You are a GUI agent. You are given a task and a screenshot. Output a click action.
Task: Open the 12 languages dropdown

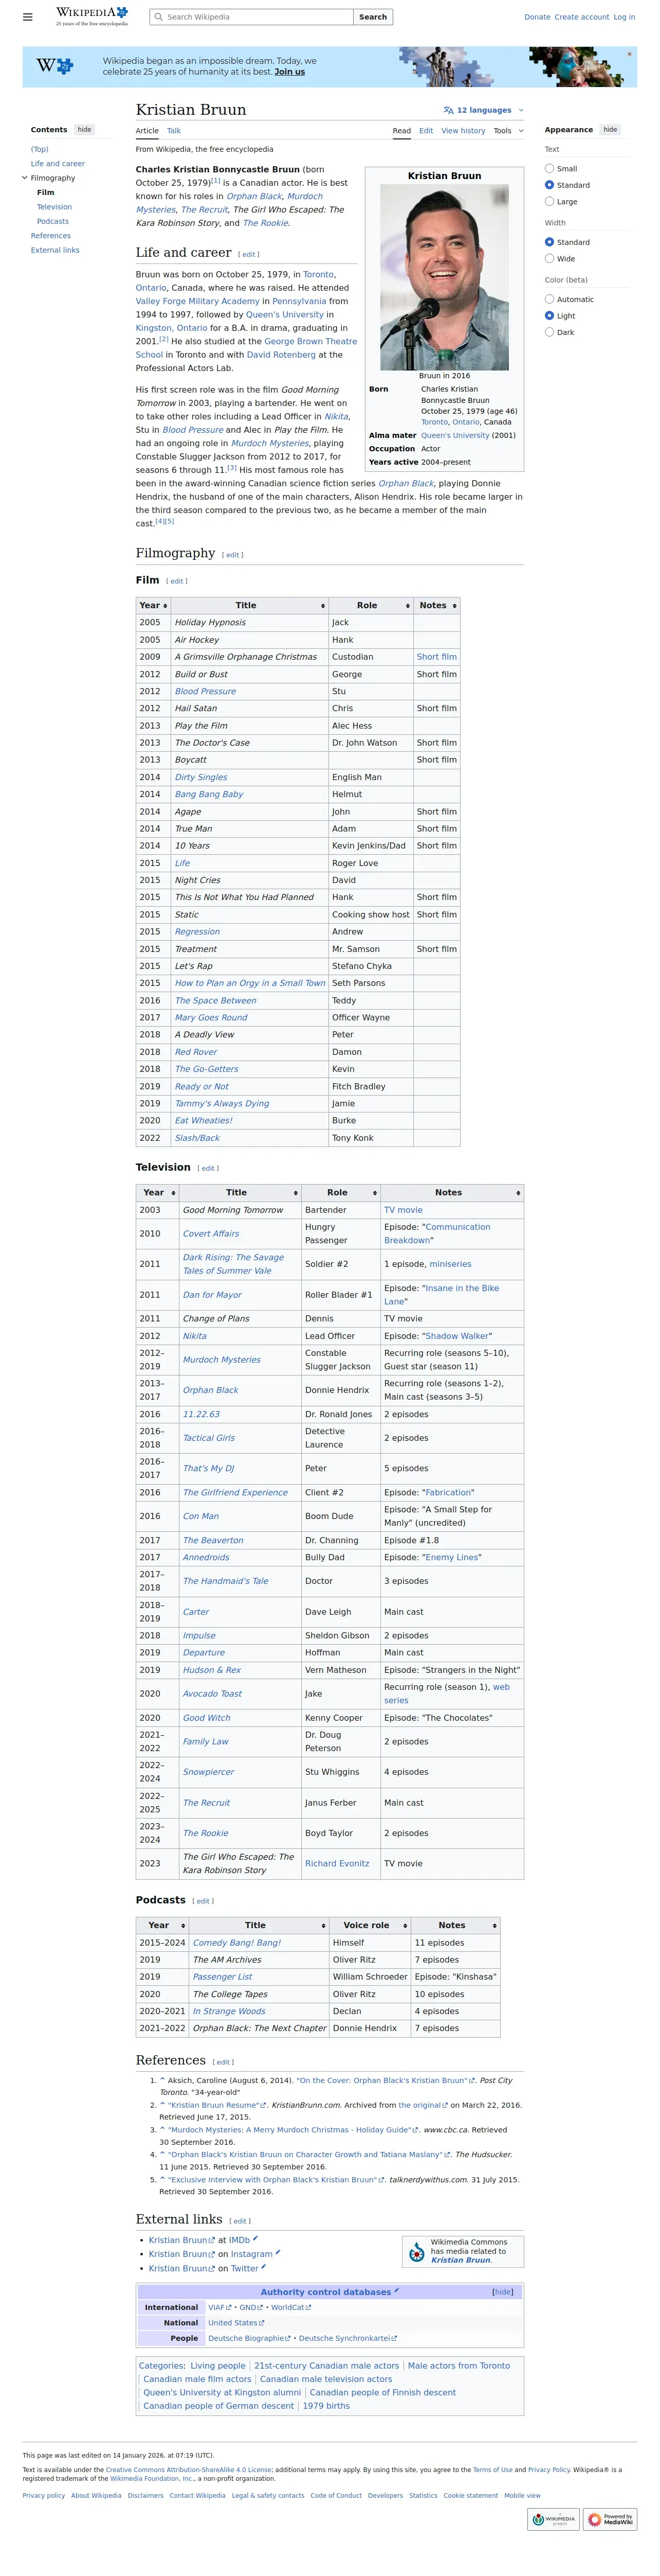pyautogui.click(x=483, y=111)
